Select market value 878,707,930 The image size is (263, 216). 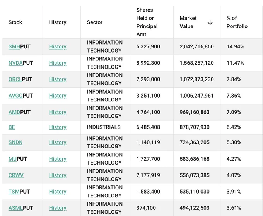[x=195, y=127]
